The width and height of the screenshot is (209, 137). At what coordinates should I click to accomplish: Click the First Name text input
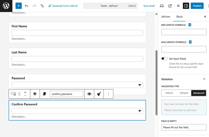click(77, 33)
